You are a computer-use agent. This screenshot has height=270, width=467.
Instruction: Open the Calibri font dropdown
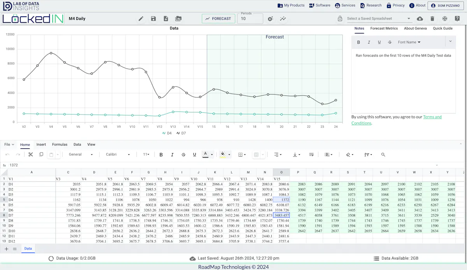pyautogui.click(x=118, y=155)
